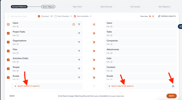Uncheck the Project Tasks checkbox

8,33
